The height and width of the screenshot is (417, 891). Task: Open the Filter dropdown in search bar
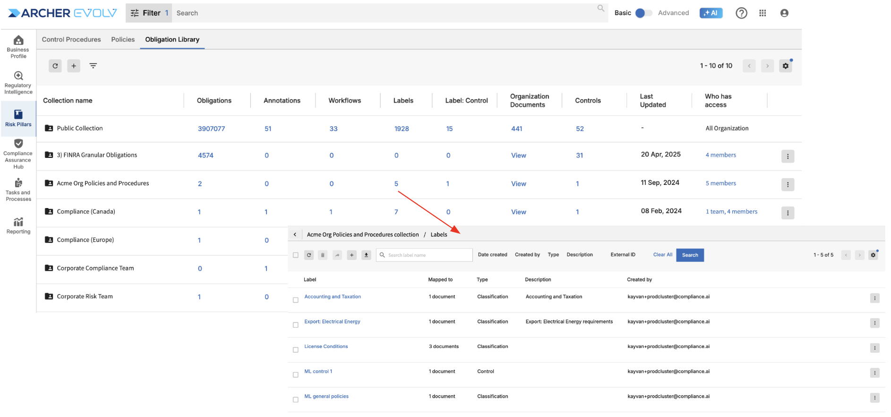point(148,13)
